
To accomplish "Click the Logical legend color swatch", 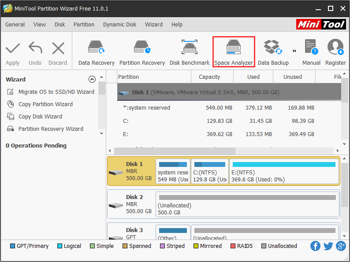I will coord(60,246).
